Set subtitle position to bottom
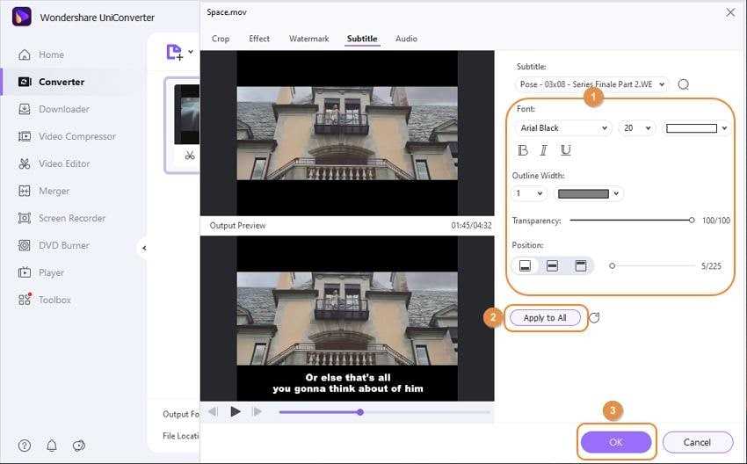The width and height of the screenshot is (747, 464). coord(525,265)
